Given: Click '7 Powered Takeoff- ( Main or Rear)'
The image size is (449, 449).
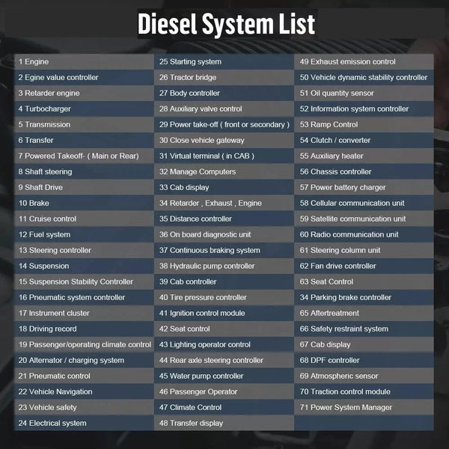Looking at the screenshot, I should (84, 156).
